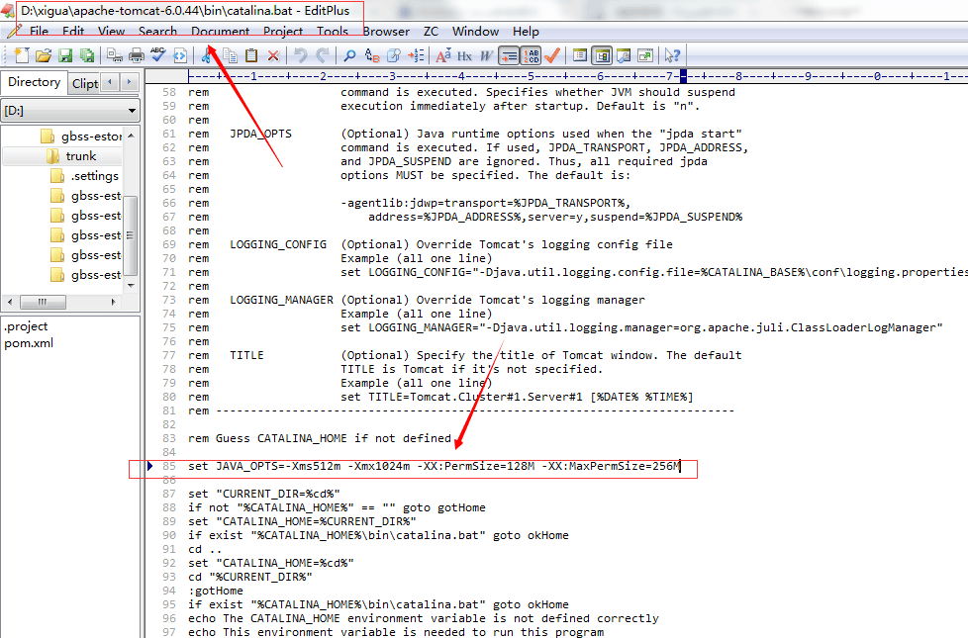Open Find in Files icon
This screenshot has width=968, height=638.
393,55
